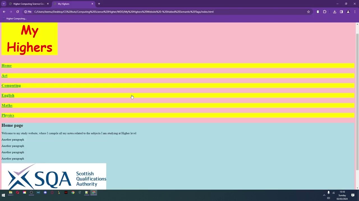This screenshot has height=201, width=359.
Task: Open the Chrome three-dot menu
Action: click(x=355, y=12)
